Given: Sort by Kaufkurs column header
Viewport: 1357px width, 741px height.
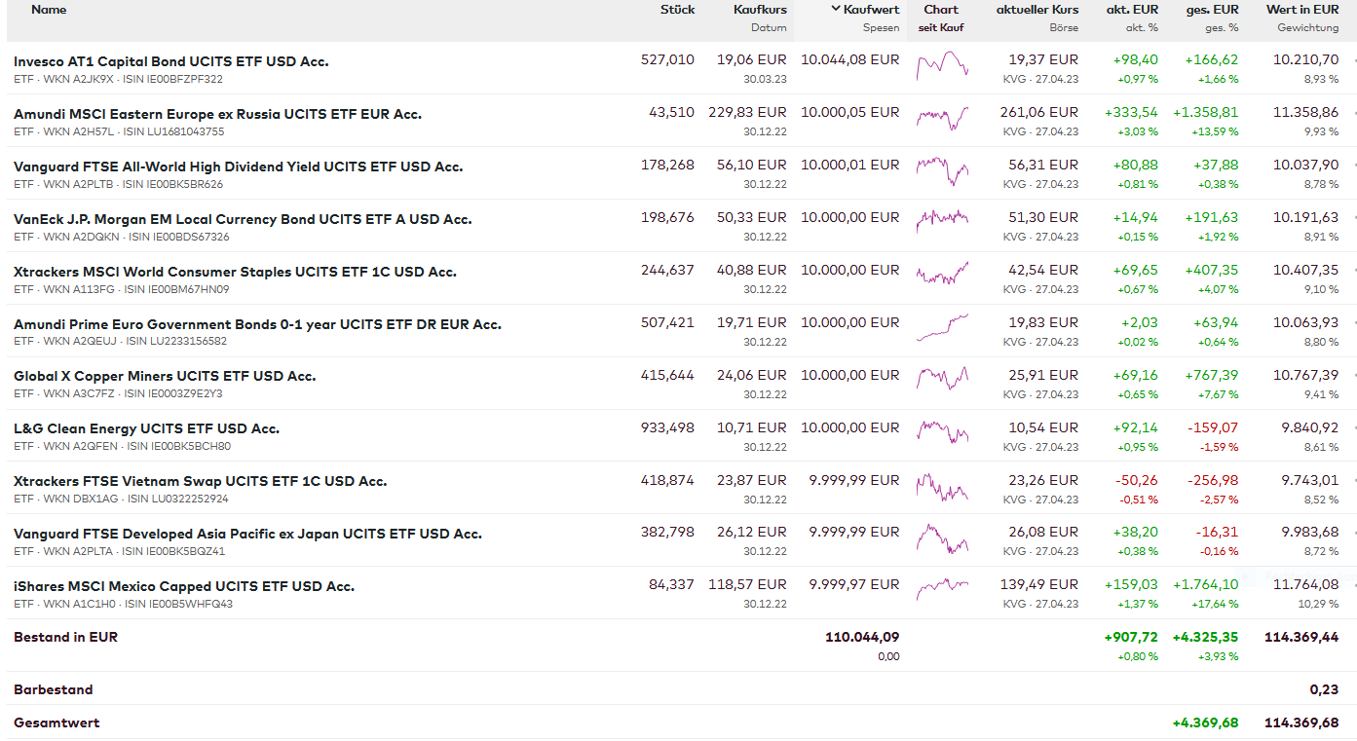Looking at the screenshot, I should click(760, 10).
